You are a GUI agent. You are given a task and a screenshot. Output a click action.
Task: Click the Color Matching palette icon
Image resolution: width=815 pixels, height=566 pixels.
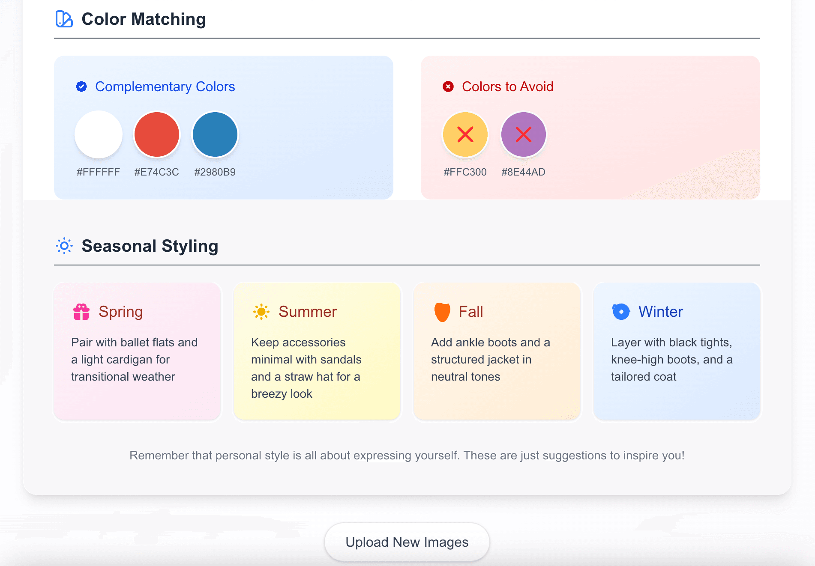click(64, 19)
